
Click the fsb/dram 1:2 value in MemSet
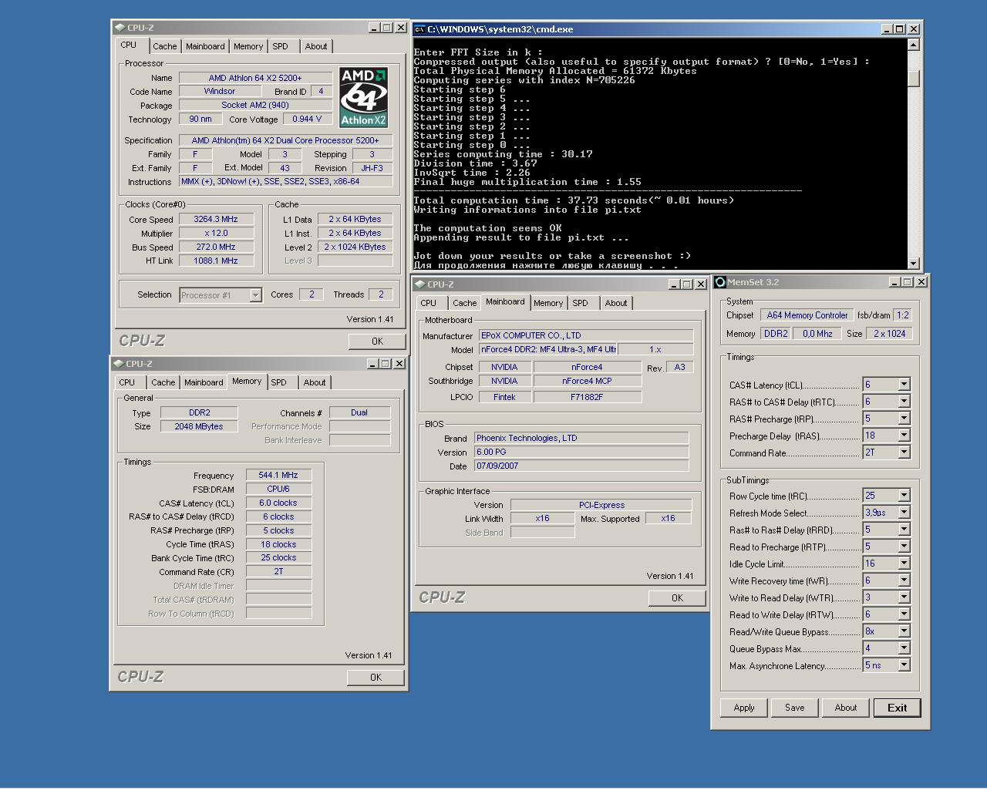pos(903,315)
